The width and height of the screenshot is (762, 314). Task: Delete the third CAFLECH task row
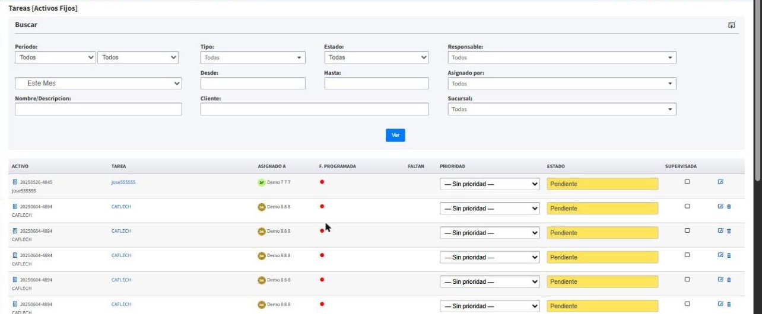point(729,255)
